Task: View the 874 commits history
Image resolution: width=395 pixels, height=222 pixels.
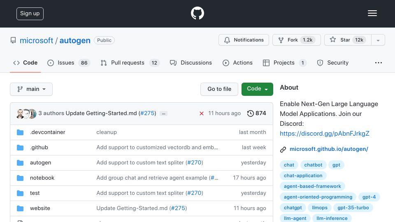Action: pos(256,113)
